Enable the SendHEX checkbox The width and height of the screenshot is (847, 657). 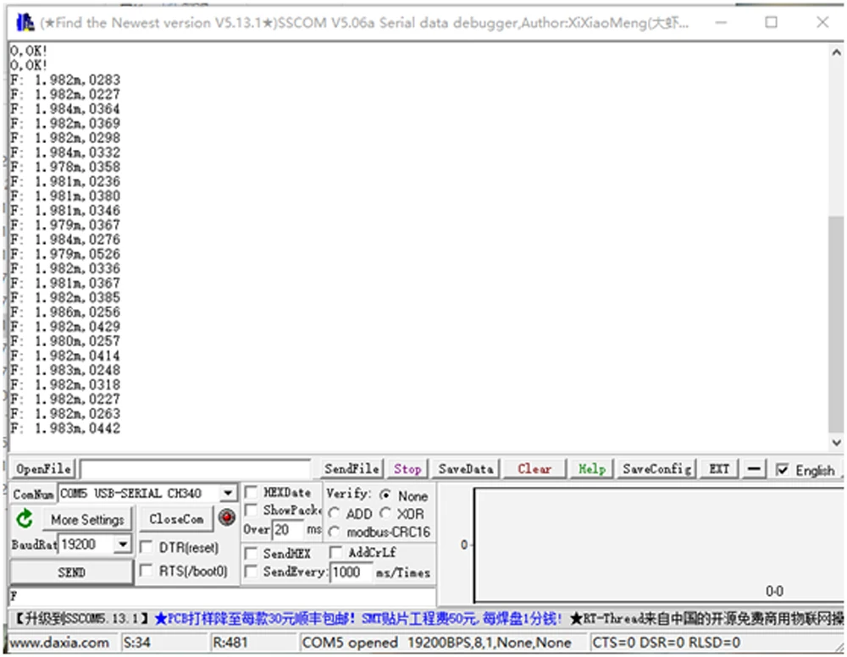251,554
